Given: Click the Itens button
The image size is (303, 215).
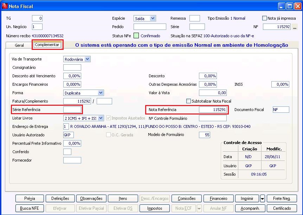Looking at the screenshot, I should (x=123, y=198).
